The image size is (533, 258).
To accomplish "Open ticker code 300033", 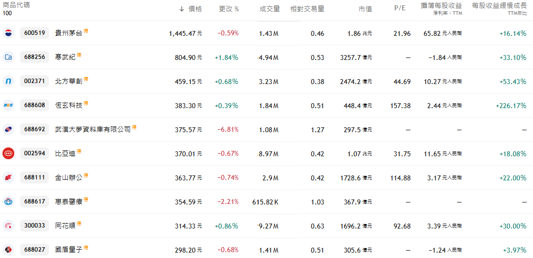I will [34, 226].
